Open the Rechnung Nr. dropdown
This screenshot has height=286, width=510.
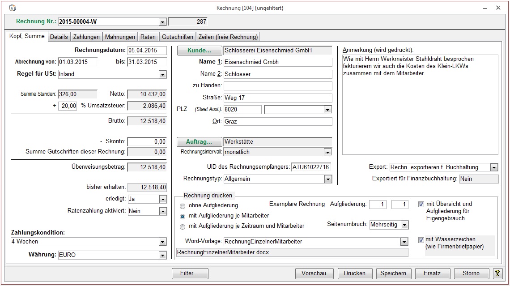tap(162, 22)
